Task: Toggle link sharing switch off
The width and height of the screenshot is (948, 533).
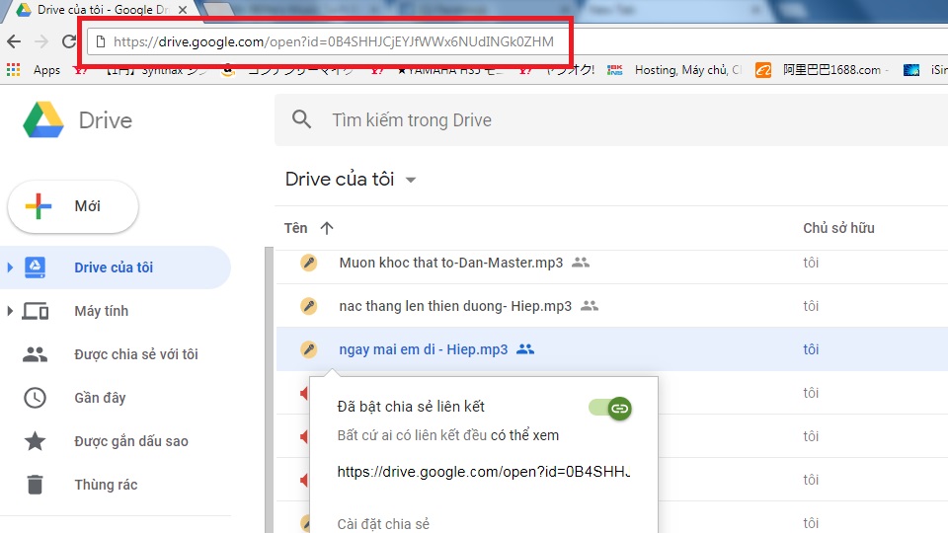Action: tap(610, 408)
